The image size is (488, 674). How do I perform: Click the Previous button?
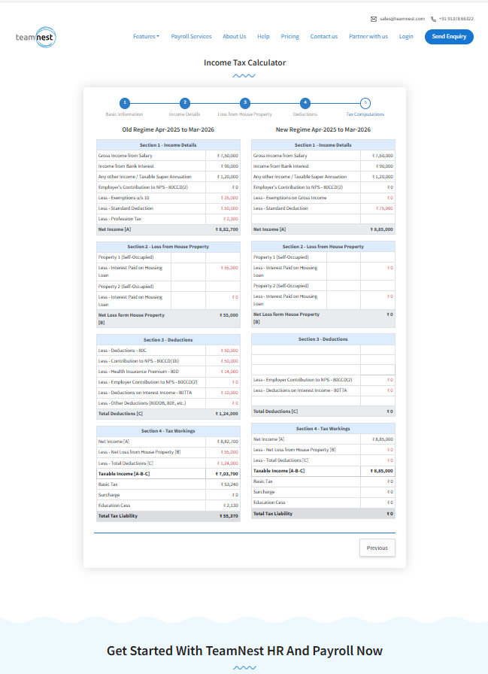[377, 548]
